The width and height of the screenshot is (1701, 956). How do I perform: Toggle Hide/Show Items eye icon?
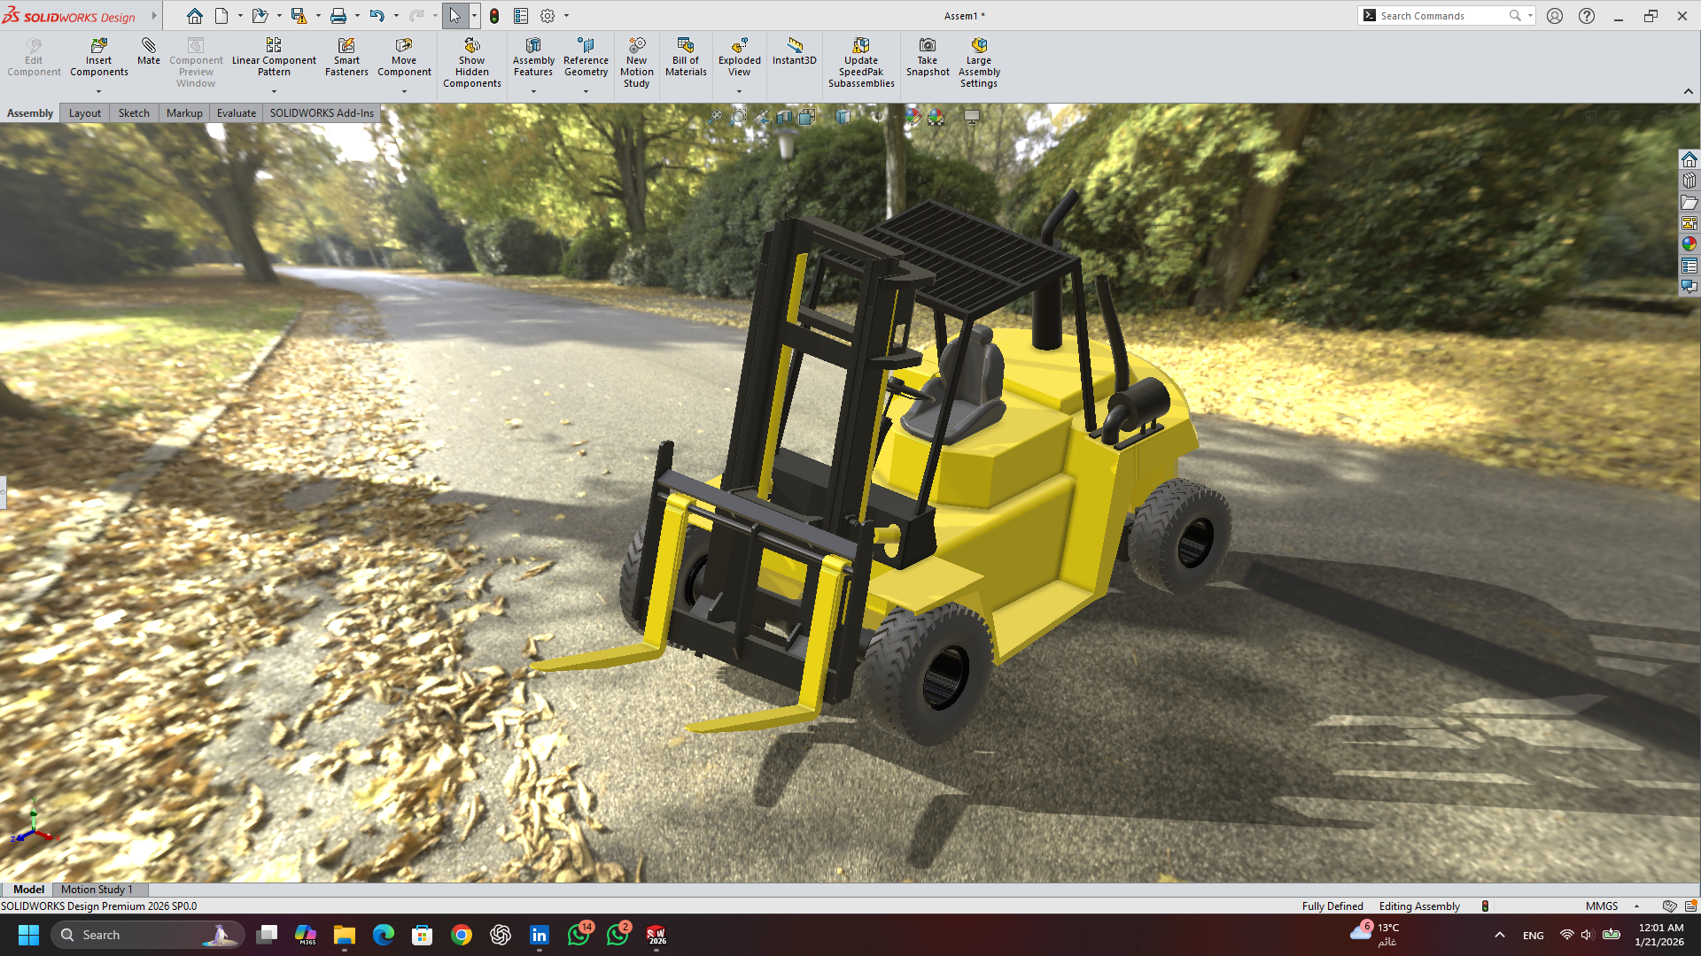878,117
